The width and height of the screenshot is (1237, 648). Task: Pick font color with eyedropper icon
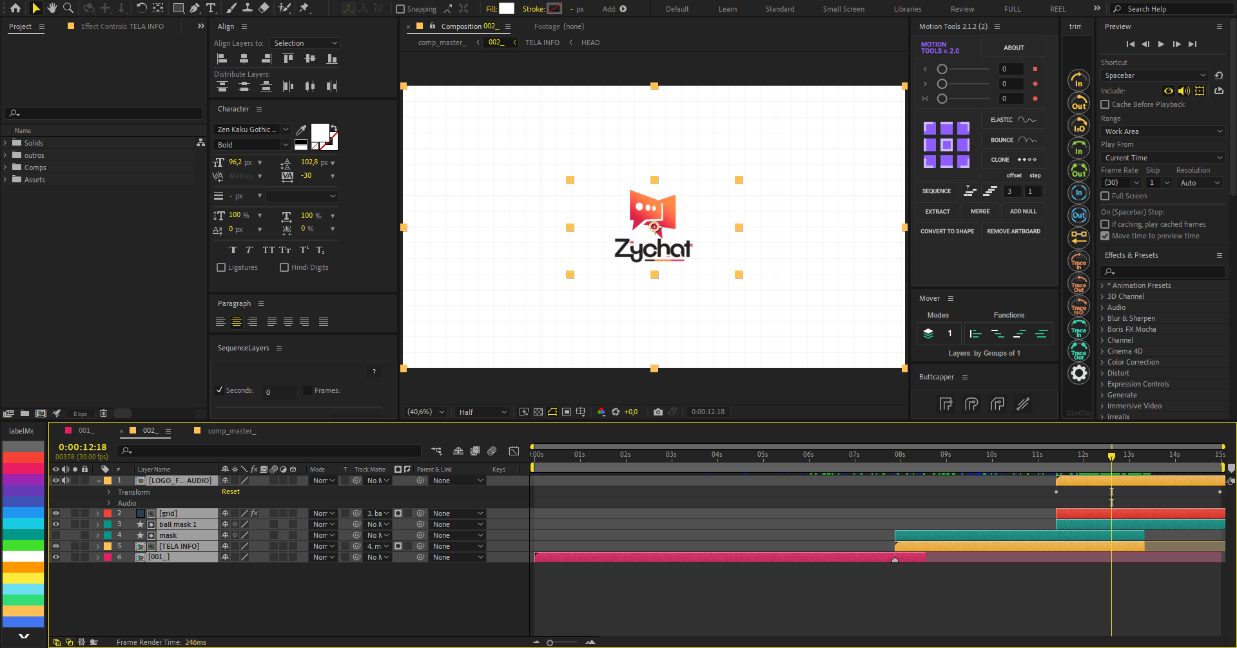click(x=300, y=129)
